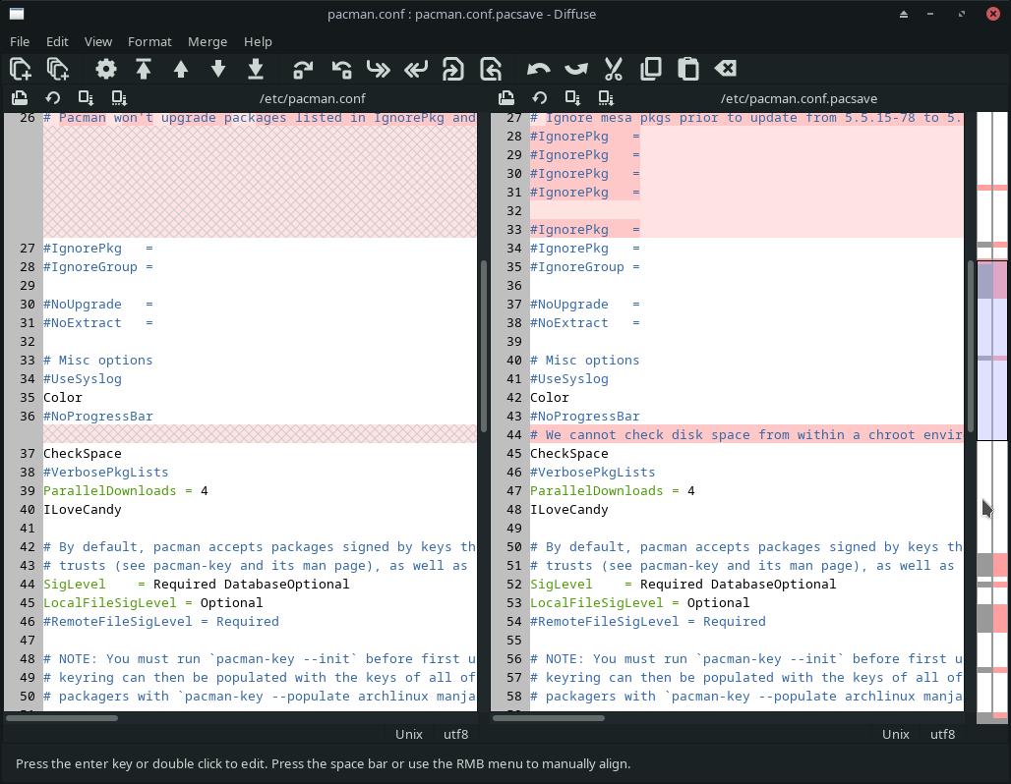Jump to the last difference
The height and width of the screenshot is (784, 1011).
[x=256, y=69]
